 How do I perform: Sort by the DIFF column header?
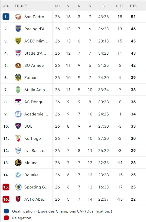point(120,6)
